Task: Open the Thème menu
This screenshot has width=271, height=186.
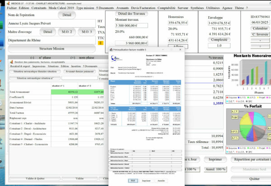Action: click(x=239, y=8)
